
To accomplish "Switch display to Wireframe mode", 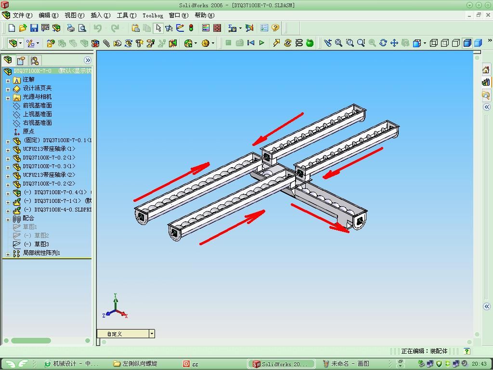I will tap(433, 43).
